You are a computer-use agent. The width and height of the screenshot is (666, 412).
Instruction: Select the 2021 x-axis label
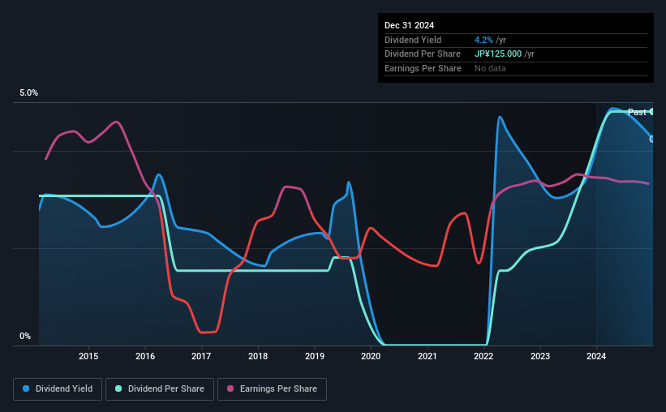pos(428,356)
